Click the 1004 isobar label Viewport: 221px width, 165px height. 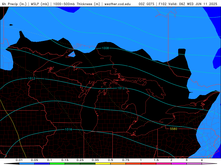(179, 39)
